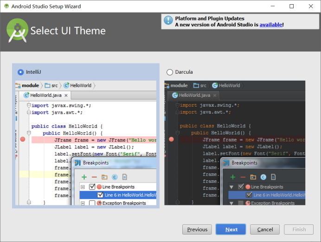Fold the HelloWorld constructor in Darcula preview
The width and height of the screenshot is (321, 242).
tap(178, 133)
